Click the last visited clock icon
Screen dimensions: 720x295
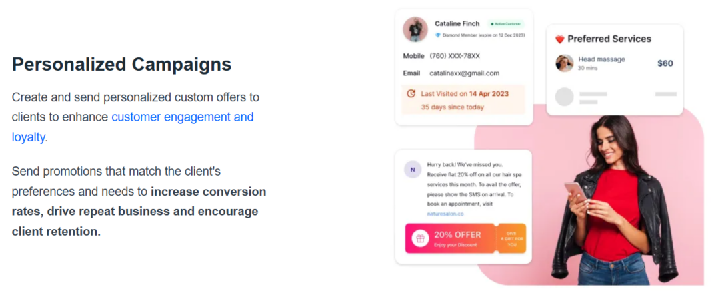(411, 94)
